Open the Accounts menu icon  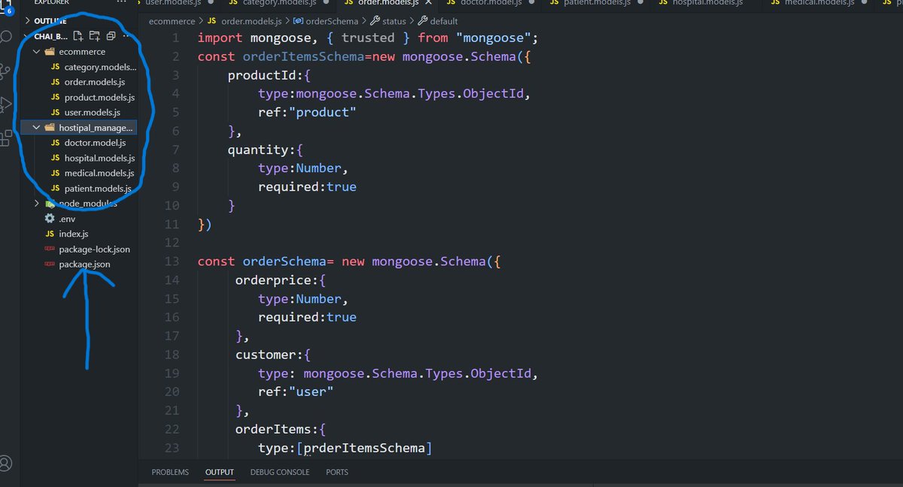(x=6, y=463)
